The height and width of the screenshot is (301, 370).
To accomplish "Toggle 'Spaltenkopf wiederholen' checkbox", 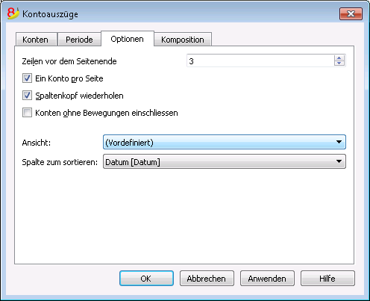I will [27, 96].
